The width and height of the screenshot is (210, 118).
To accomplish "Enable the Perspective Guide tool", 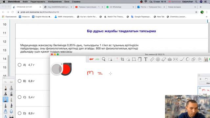I will [x=170, y=59].
